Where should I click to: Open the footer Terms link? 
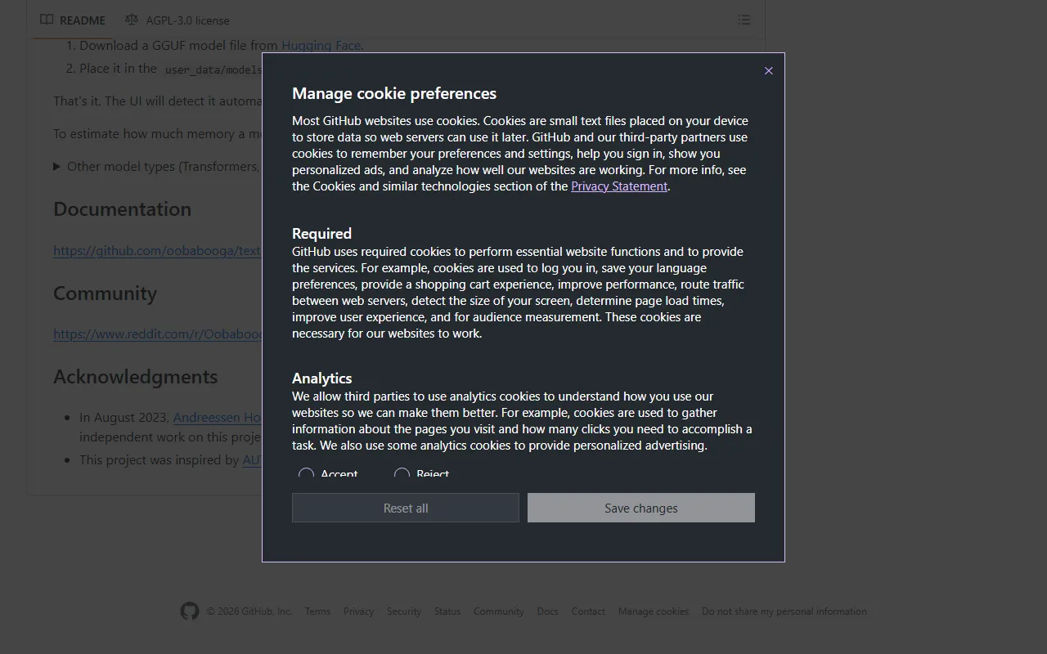pos(317,611)
